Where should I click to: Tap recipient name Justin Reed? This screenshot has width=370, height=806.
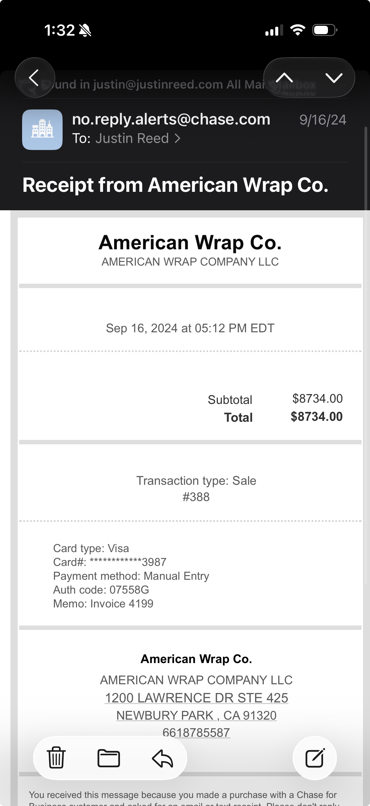[132, 138]
